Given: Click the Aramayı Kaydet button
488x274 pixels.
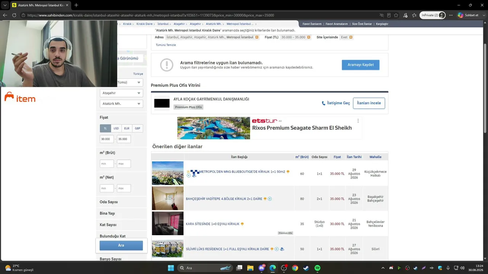Looking at the screenshot, I should click(x=361, y=65).
